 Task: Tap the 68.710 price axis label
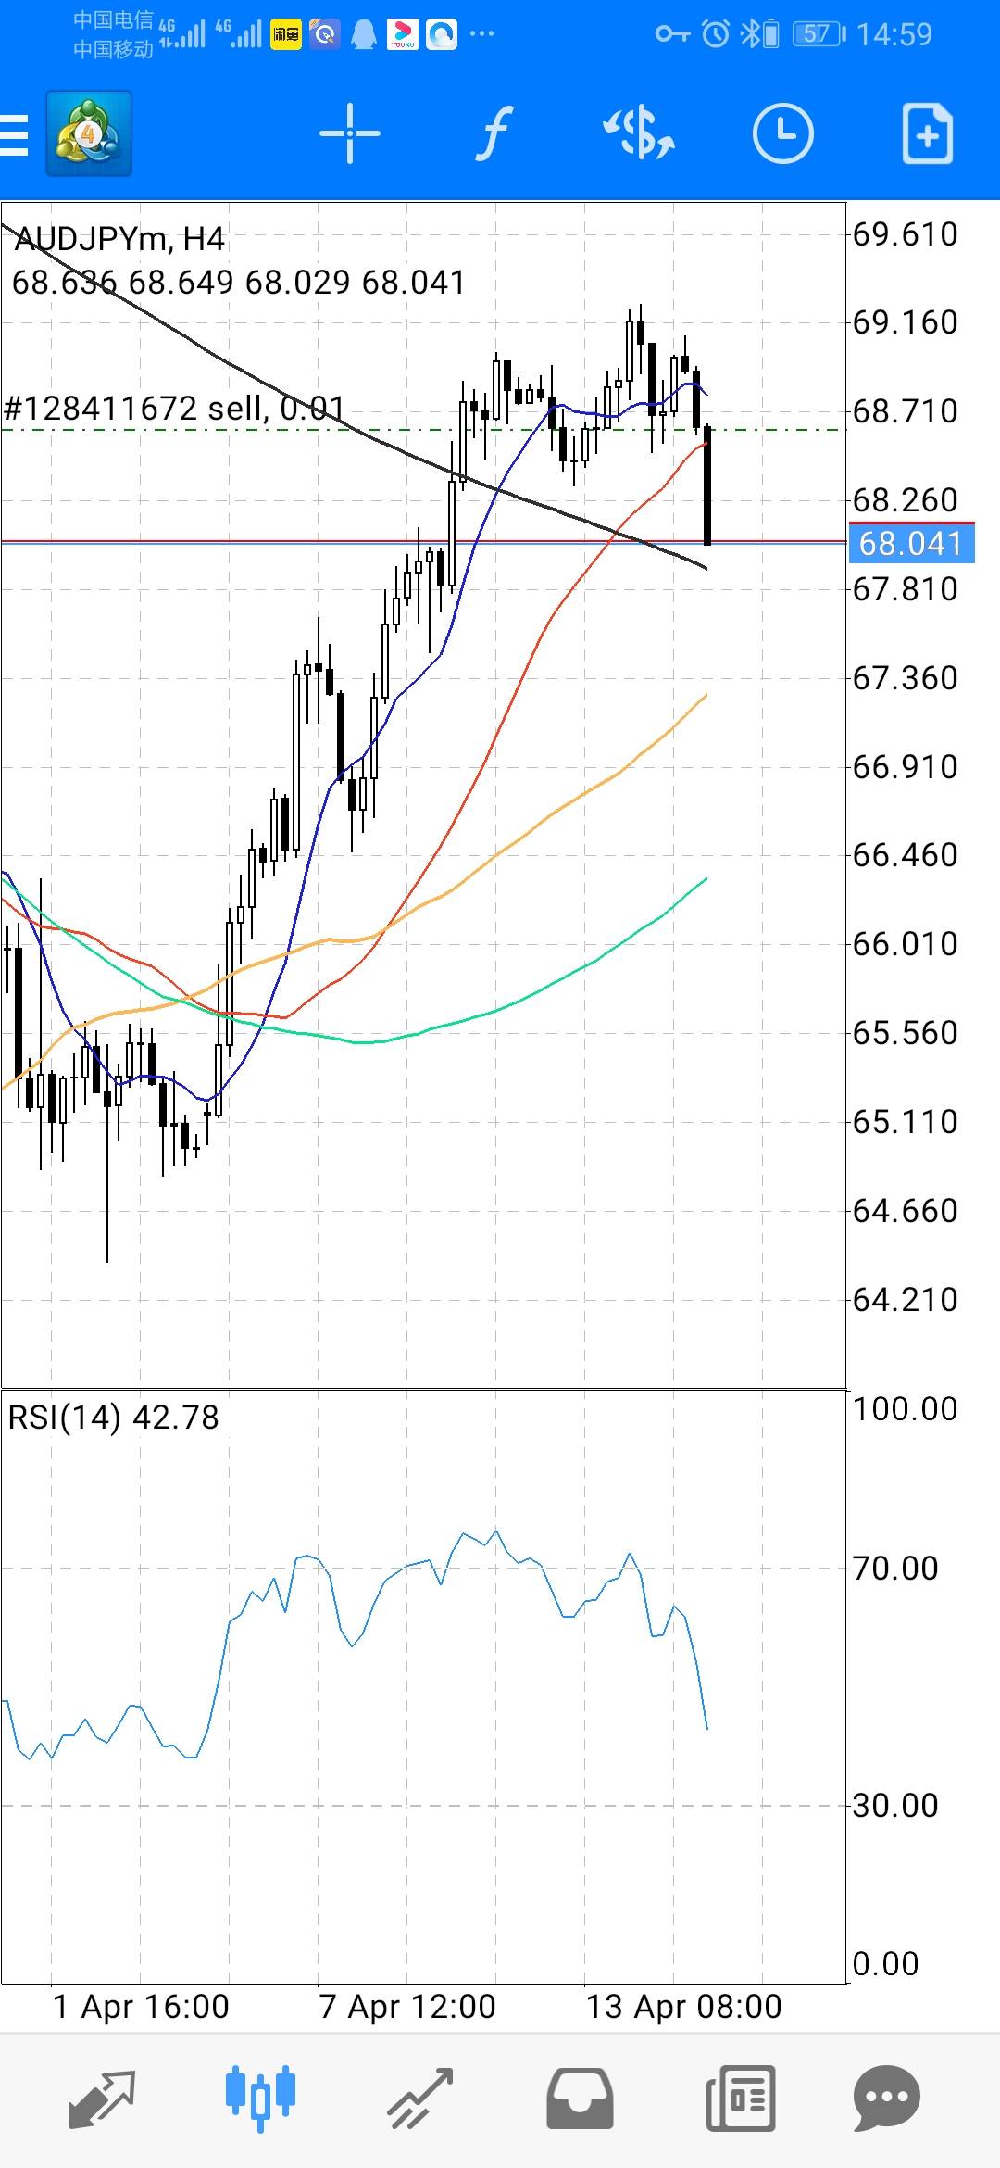point(905,411)
